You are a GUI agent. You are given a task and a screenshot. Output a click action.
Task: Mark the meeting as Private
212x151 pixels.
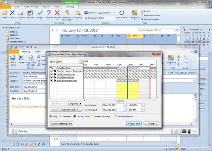pos(146,11)
